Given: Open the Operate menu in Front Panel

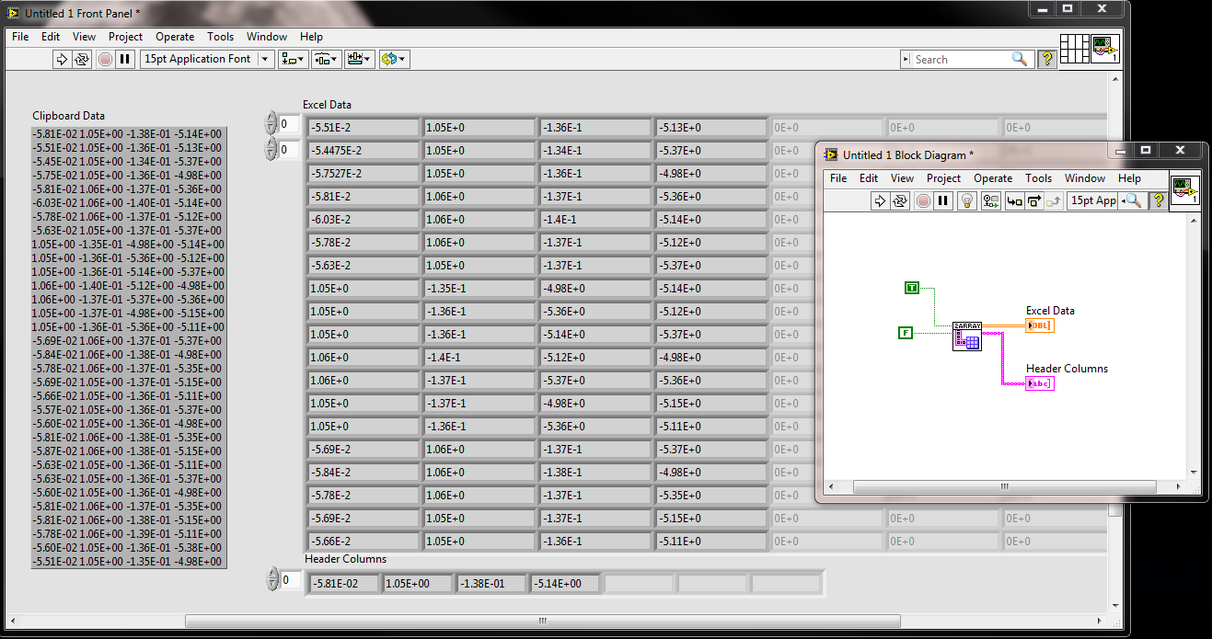Looking at the screenshot, I should click(x=175, y=37).
